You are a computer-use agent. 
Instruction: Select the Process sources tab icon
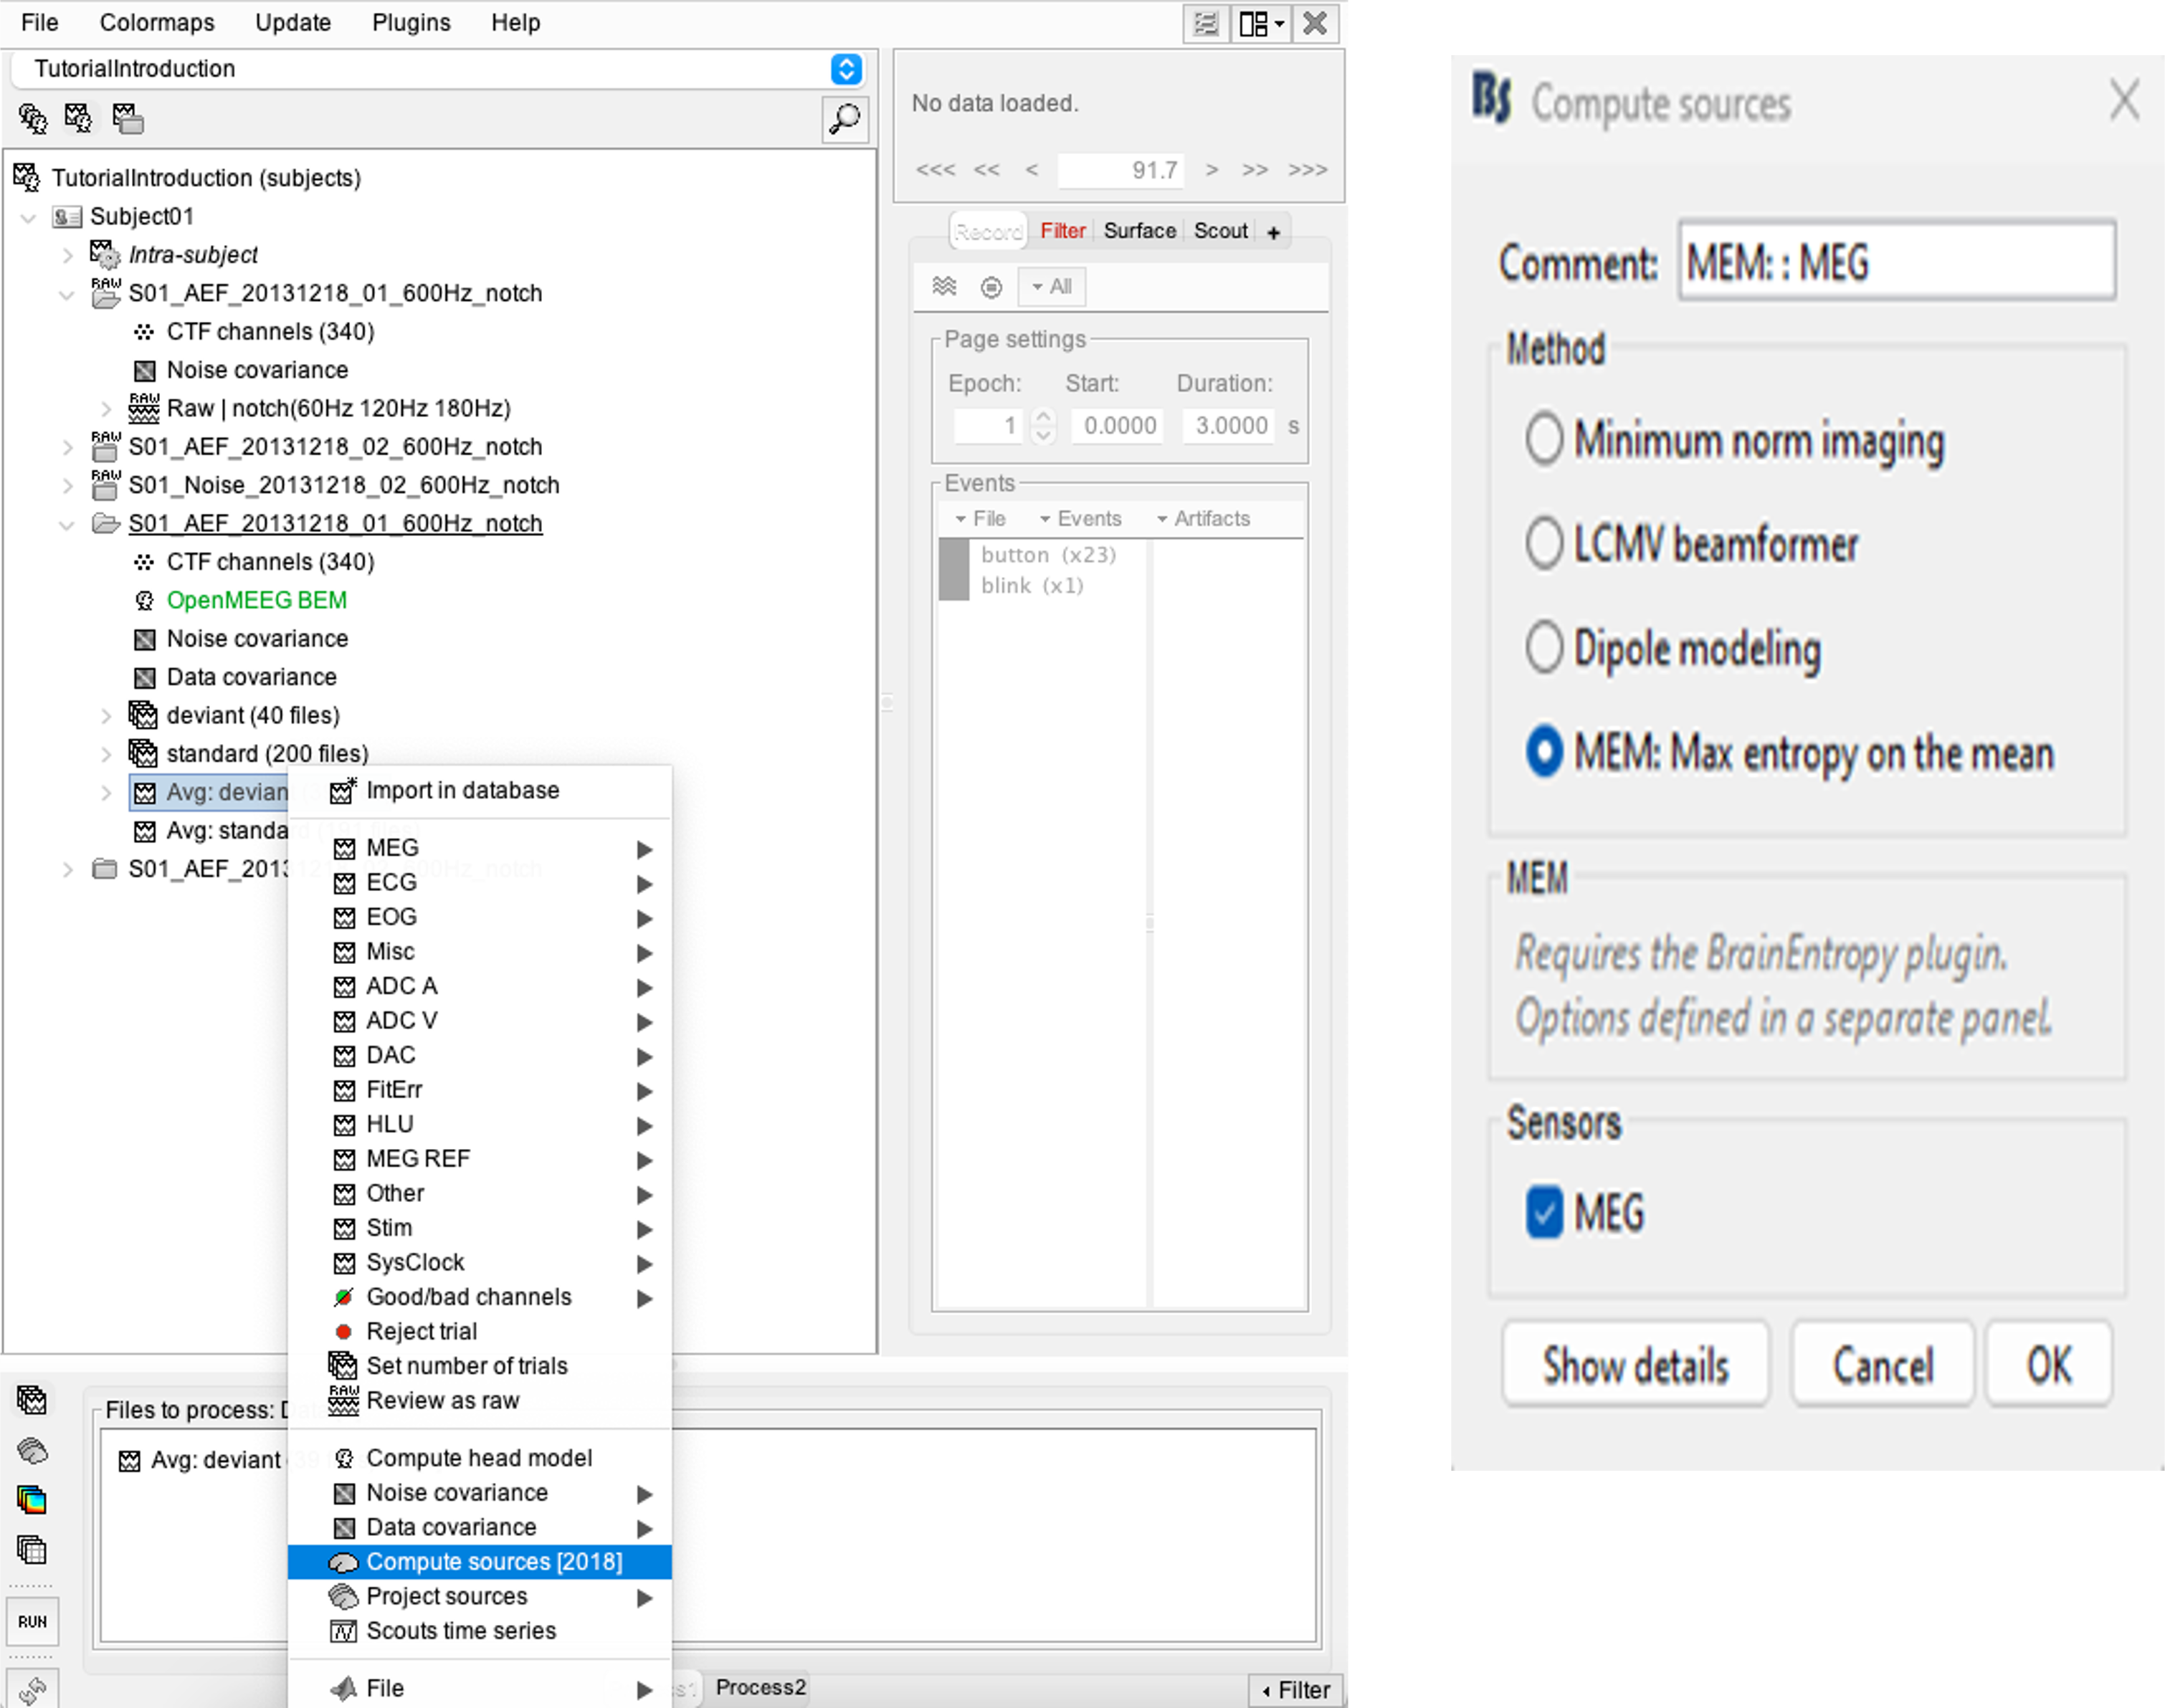click(32, 1450)
